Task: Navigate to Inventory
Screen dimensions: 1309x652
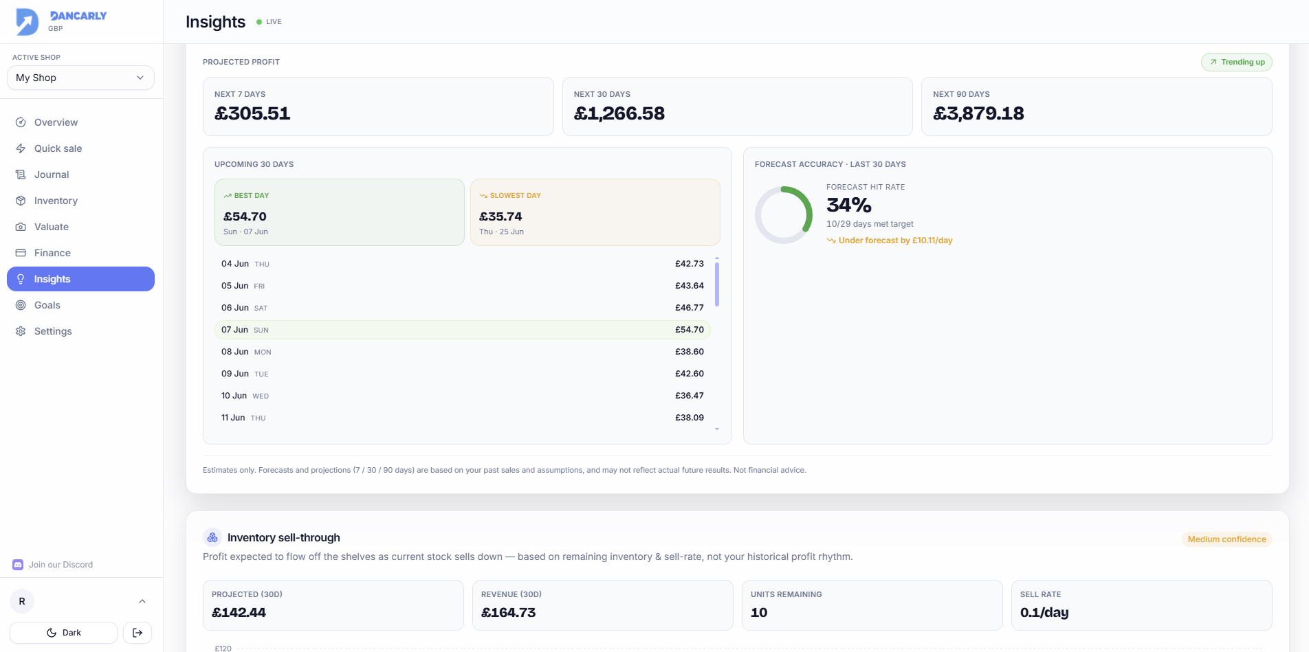Action: (x=80, y=201)
